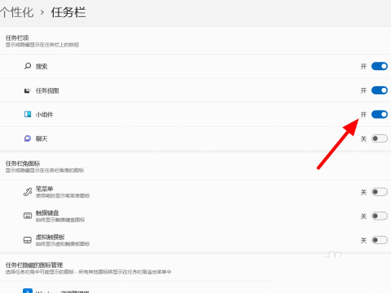
Task: Click the 开 status text beside 搜索
Action: click(x=363, y=67)
